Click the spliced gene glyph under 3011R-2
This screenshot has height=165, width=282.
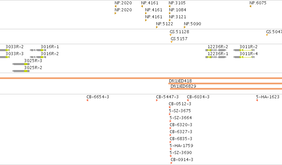[x=244, y=50]
